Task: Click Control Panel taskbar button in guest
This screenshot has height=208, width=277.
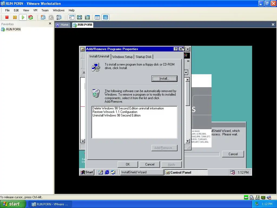Action: pos(186,172)
